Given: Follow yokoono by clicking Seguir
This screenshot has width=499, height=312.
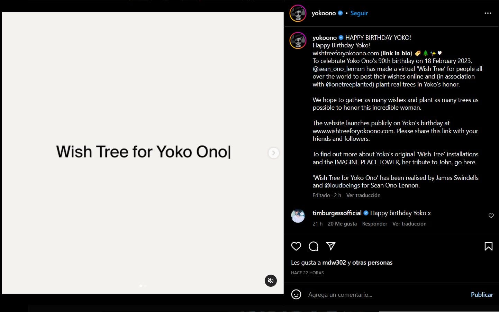Looking at the screenshot, I should [359, 13].
